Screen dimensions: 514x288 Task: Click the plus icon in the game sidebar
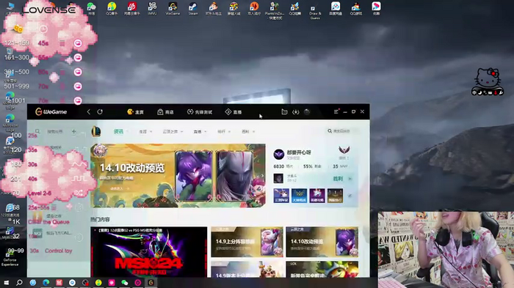(x=73, y=131)
